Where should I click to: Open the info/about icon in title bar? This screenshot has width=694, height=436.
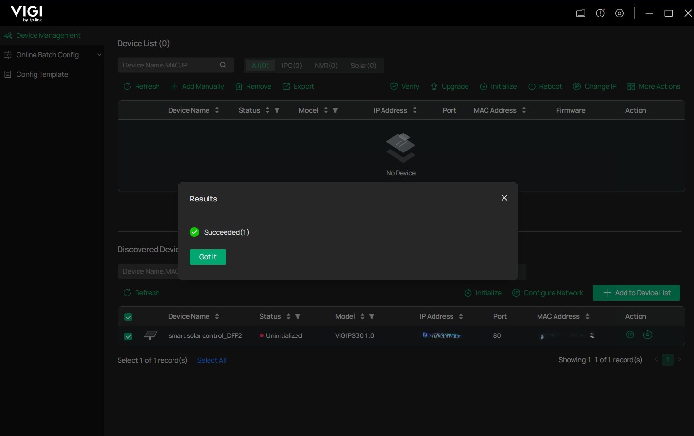pos(600,13)
